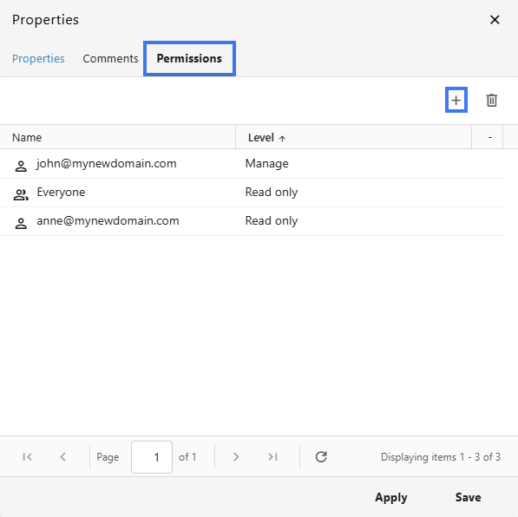Select the Everyone row name
This screenshot has height=517, width=518.
pyautogui.click(x=61, y=192)
